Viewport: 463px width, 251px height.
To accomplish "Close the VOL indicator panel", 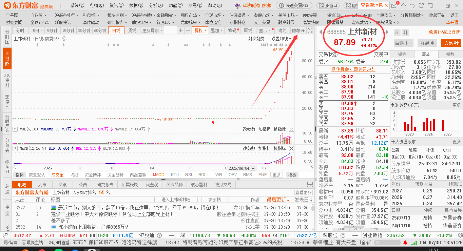I will coord(291,129).
